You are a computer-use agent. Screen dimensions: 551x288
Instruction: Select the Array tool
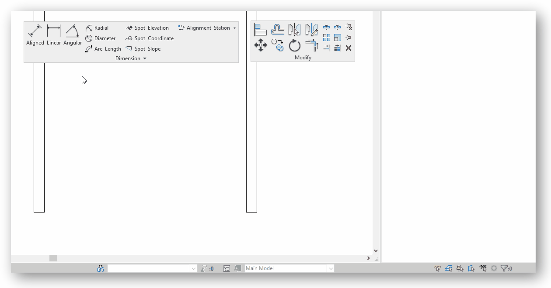(x=327, y=38)
